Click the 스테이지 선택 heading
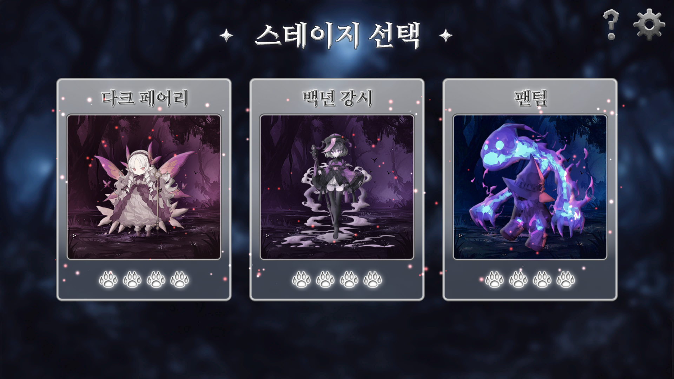The image size is (674, 379). pyautogui.click(x=337, y=35)
